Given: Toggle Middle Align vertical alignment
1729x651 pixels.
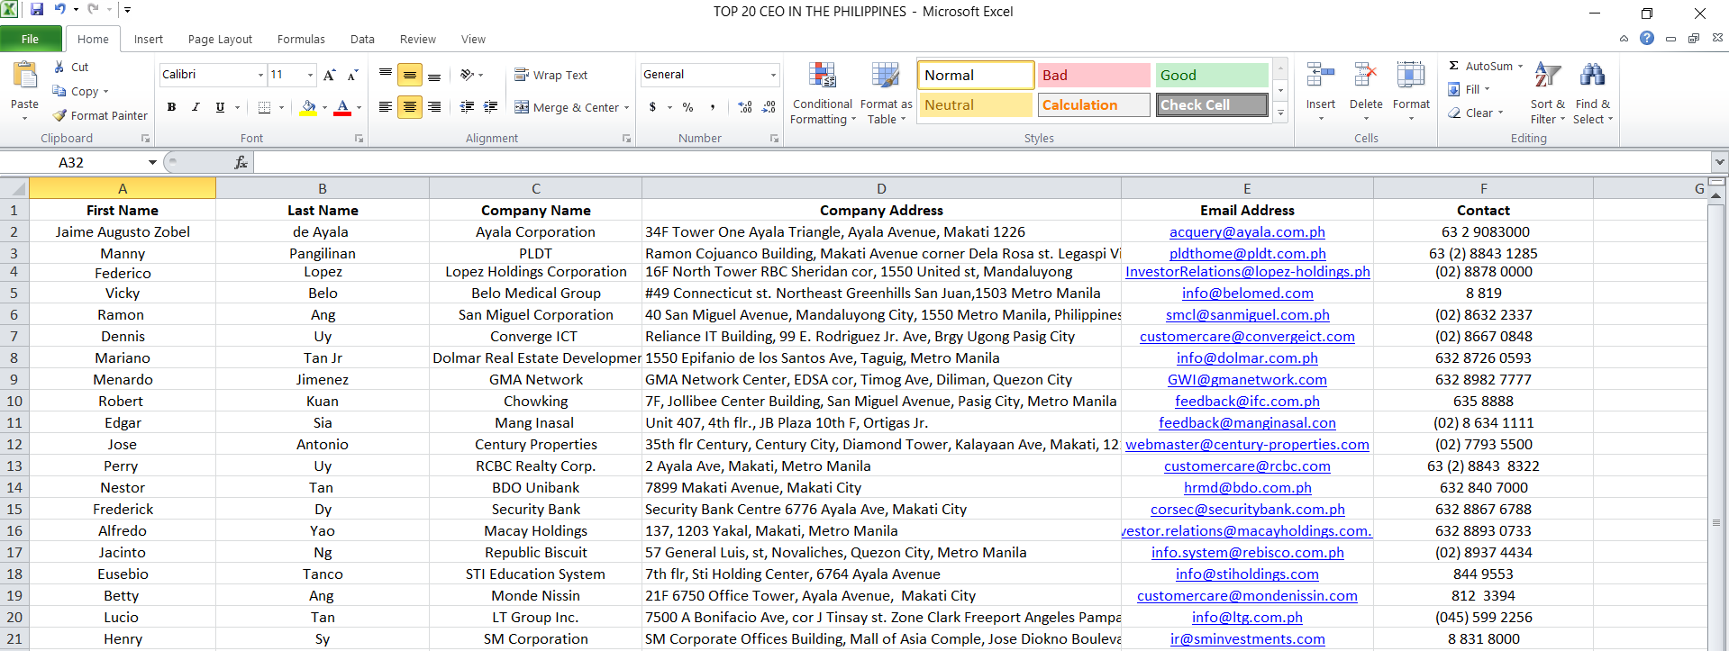Looking at the screenshot, I should tap(410, 75).
